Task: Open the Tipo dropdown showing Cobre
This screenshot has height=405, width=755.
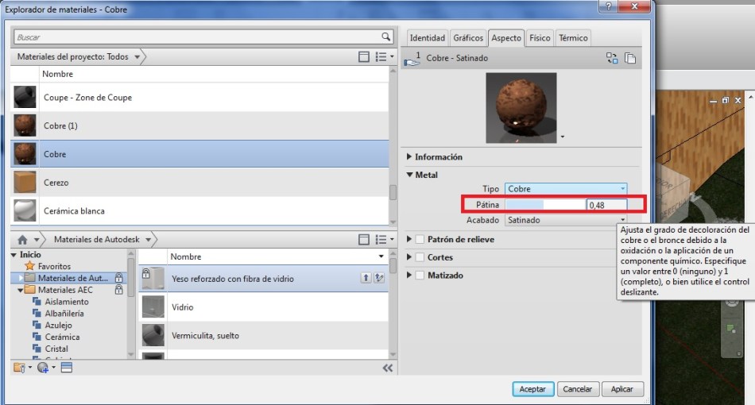Action: pyautogui.click(x=566, y=189)
